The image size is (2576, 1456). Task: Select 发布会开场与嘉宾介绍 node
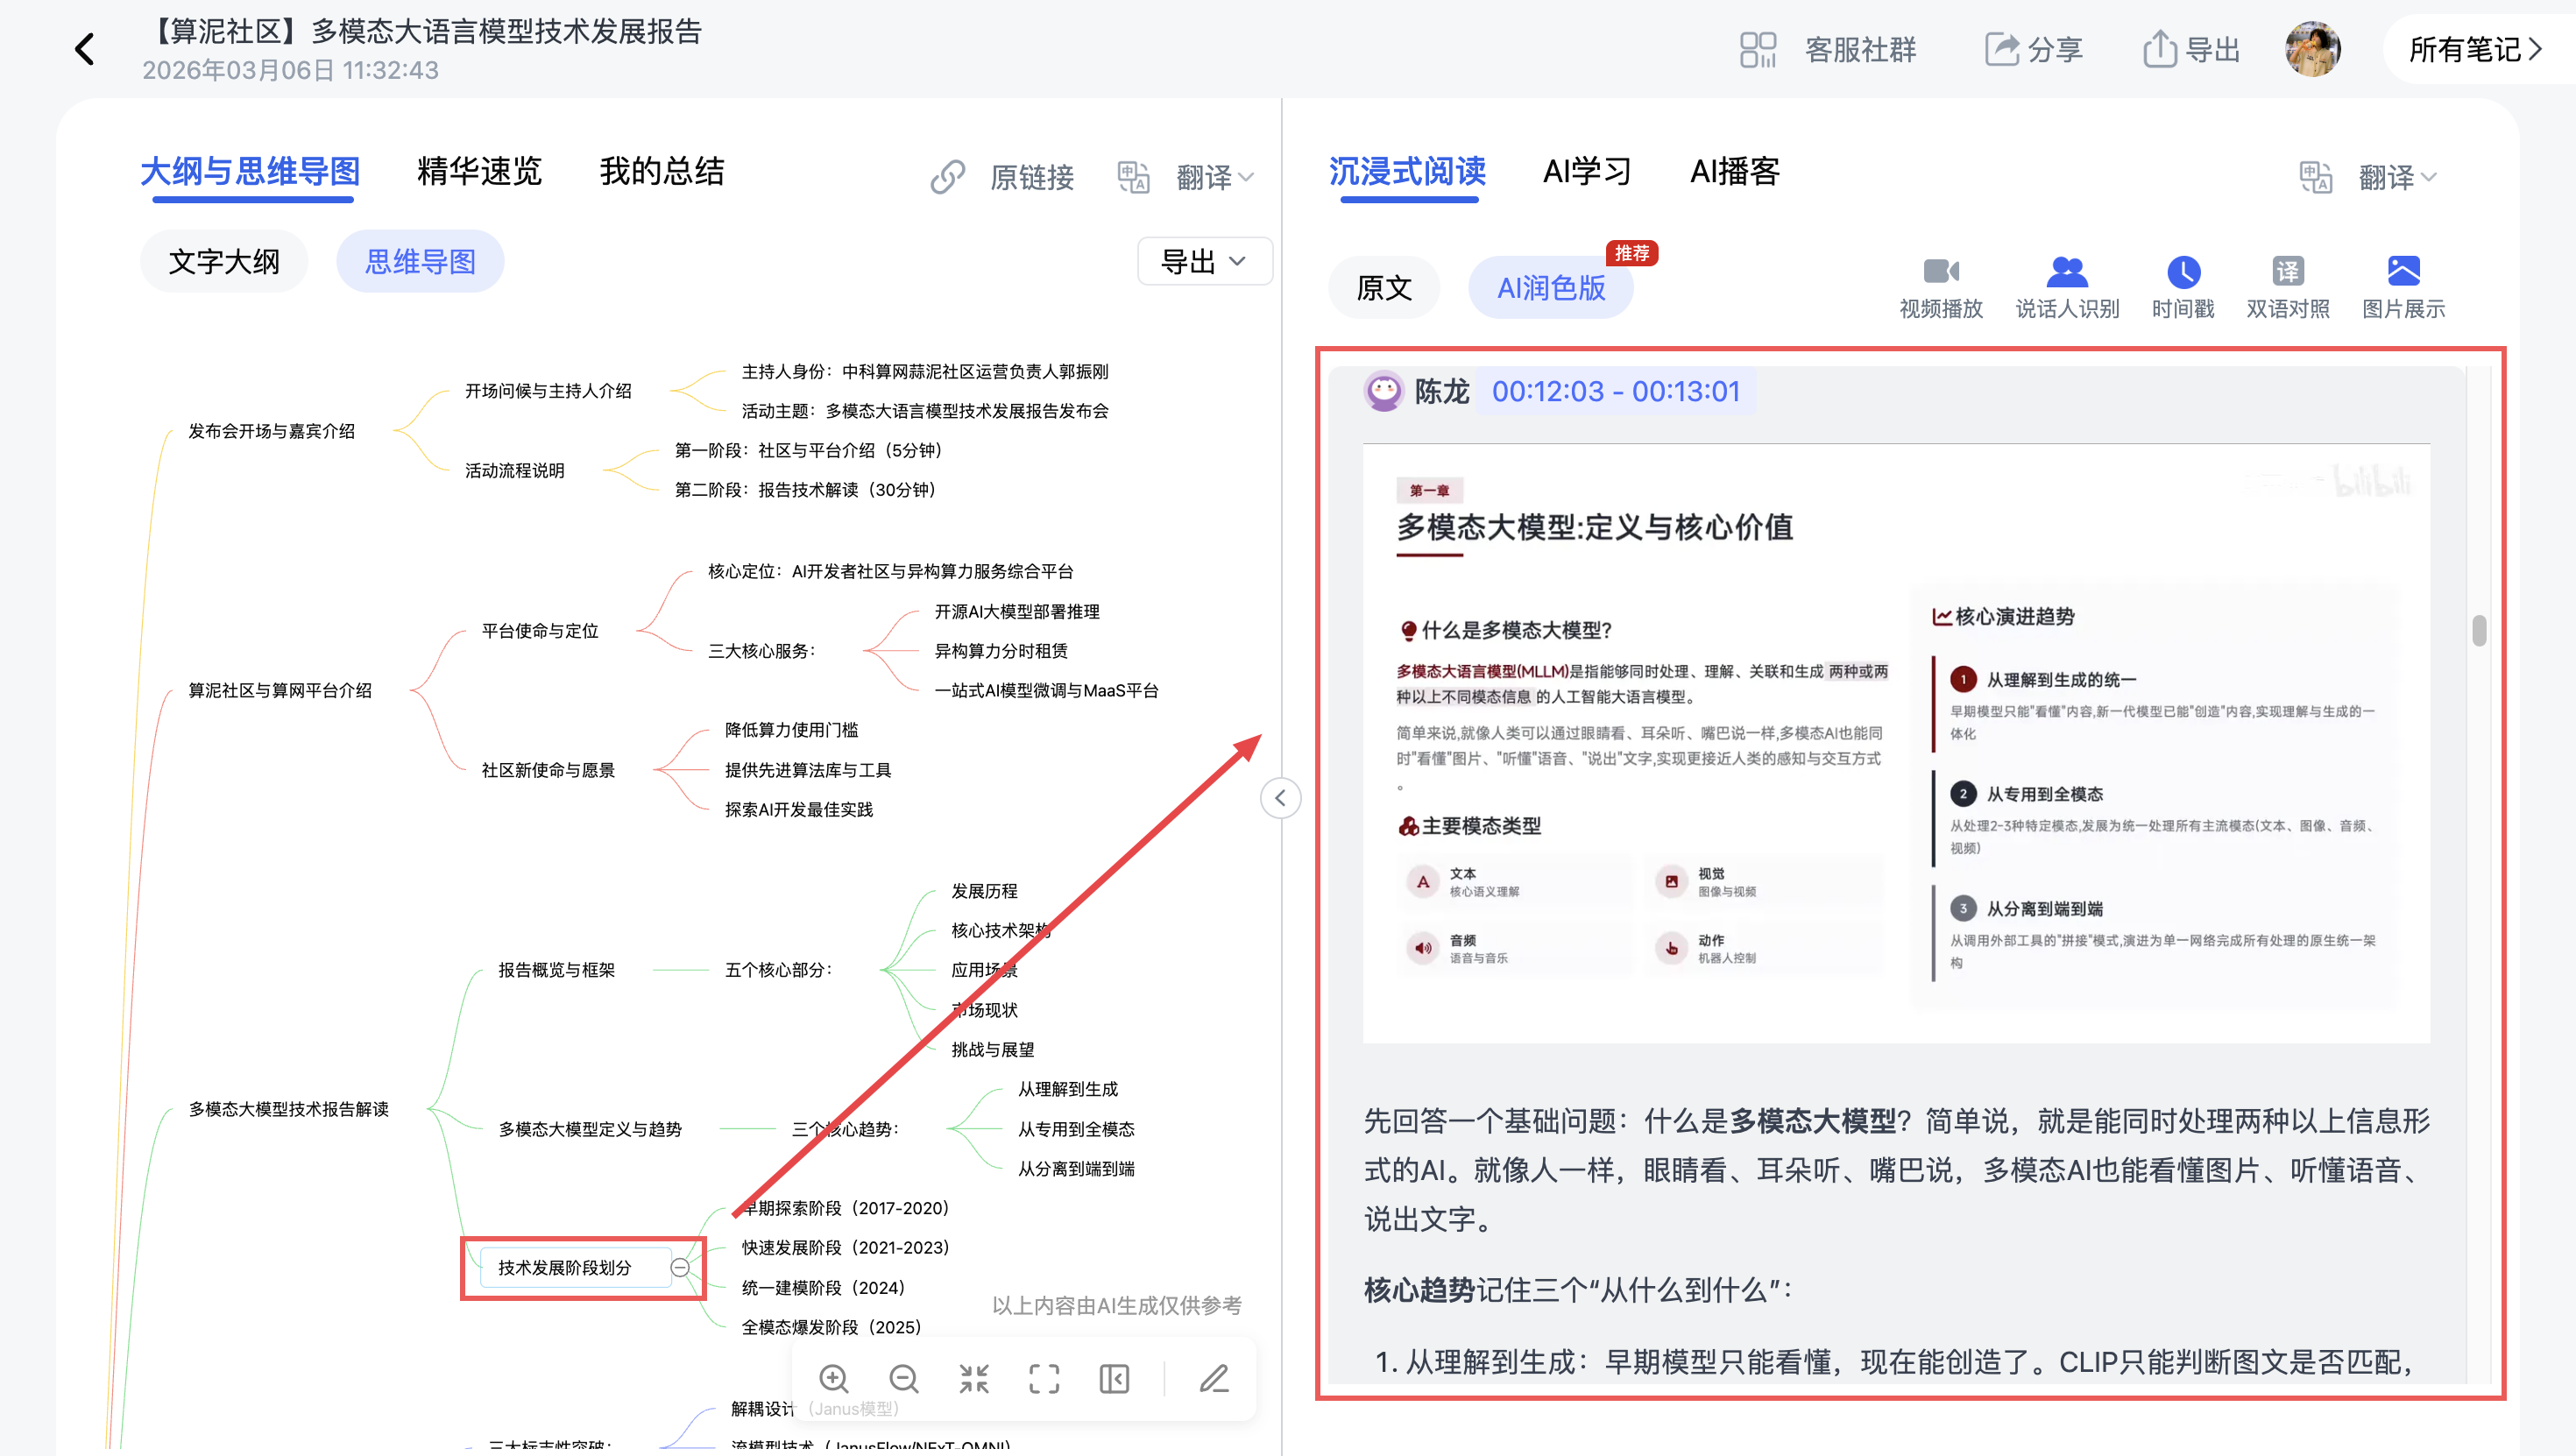tap(271, 431)
